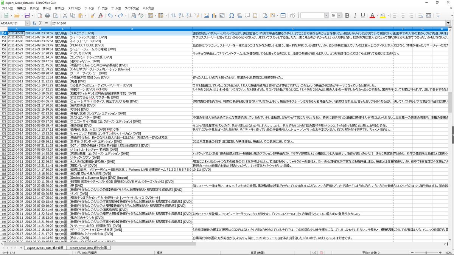Insert an image
Screen dimensions: 454x255
point(207,15)
